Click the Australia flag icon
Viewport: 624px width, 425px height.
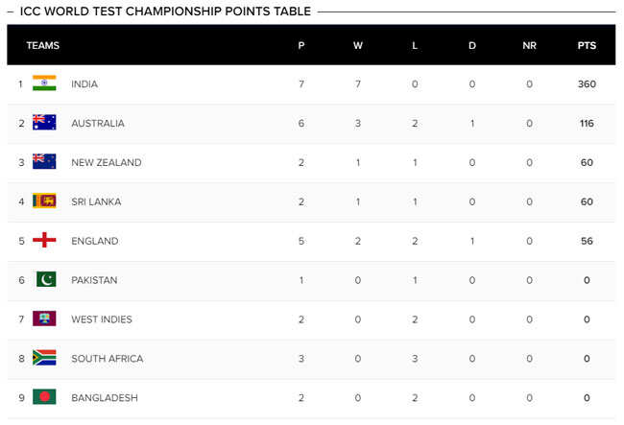point(44,123)
